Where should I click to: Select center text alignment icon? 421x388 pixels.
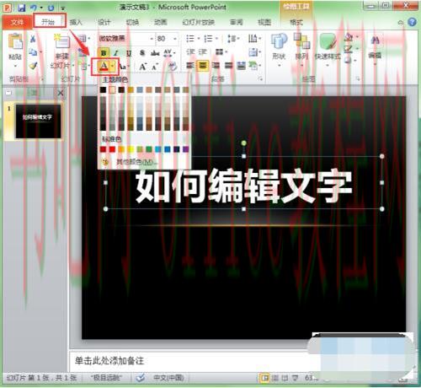(x=203, y=66)
